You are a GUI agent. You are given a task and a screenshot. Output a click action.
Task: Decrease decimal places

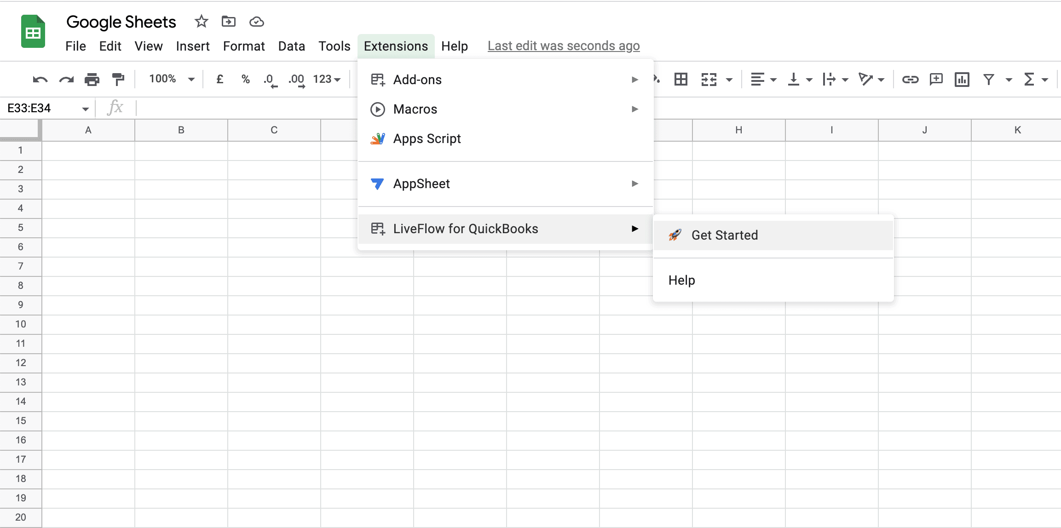[x=271, y=80]
